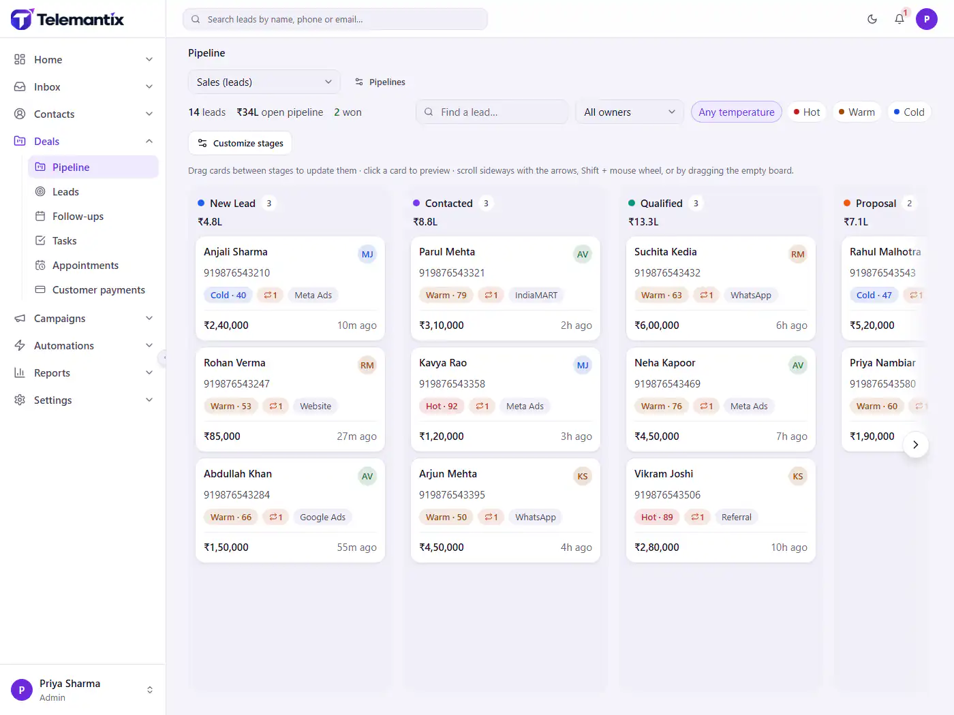Open the Sales (leads) pipeline dropdown

[264, 82]
